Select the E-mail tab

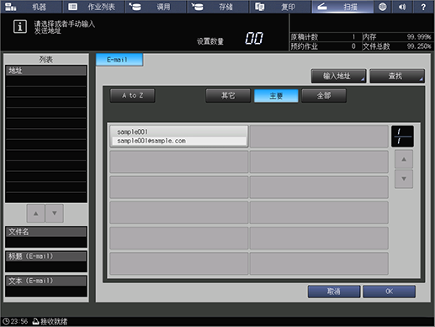119,60
